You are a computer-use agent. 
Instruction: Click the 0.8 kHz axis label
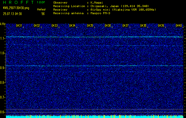2,83
